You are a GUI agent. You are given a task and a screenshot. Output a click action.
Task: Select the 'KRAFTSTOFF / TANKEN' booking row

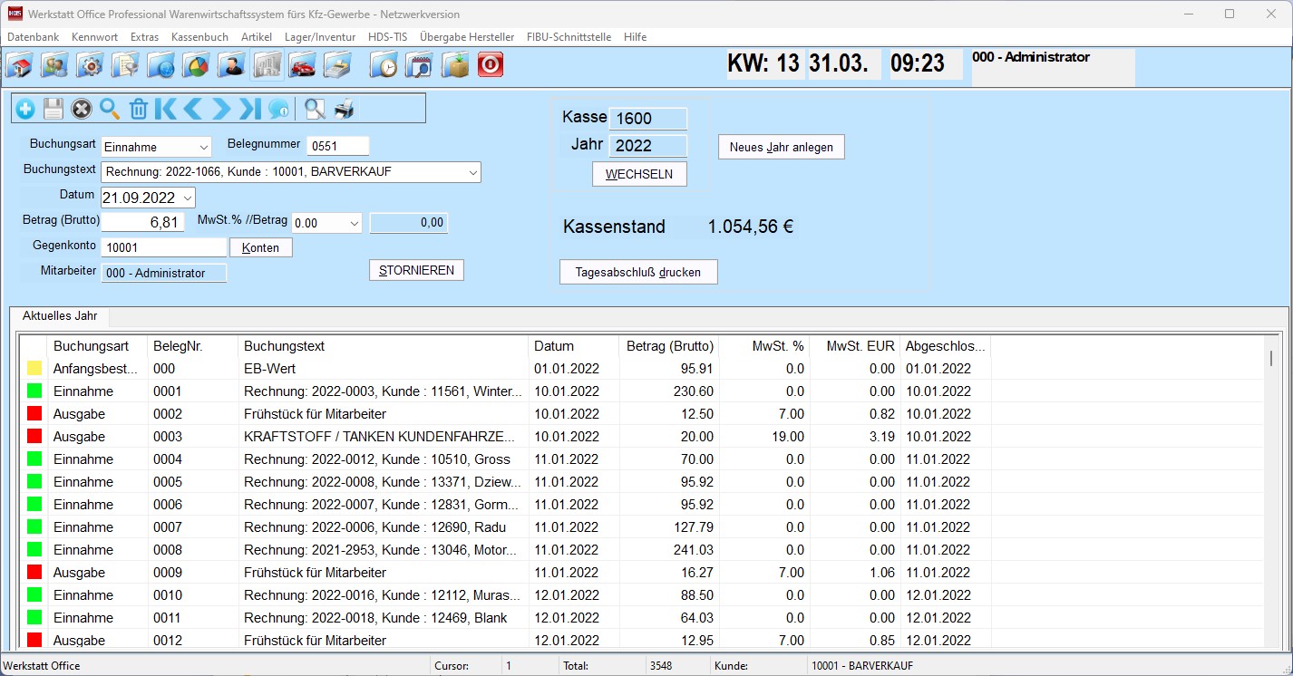tap(641, 437)
